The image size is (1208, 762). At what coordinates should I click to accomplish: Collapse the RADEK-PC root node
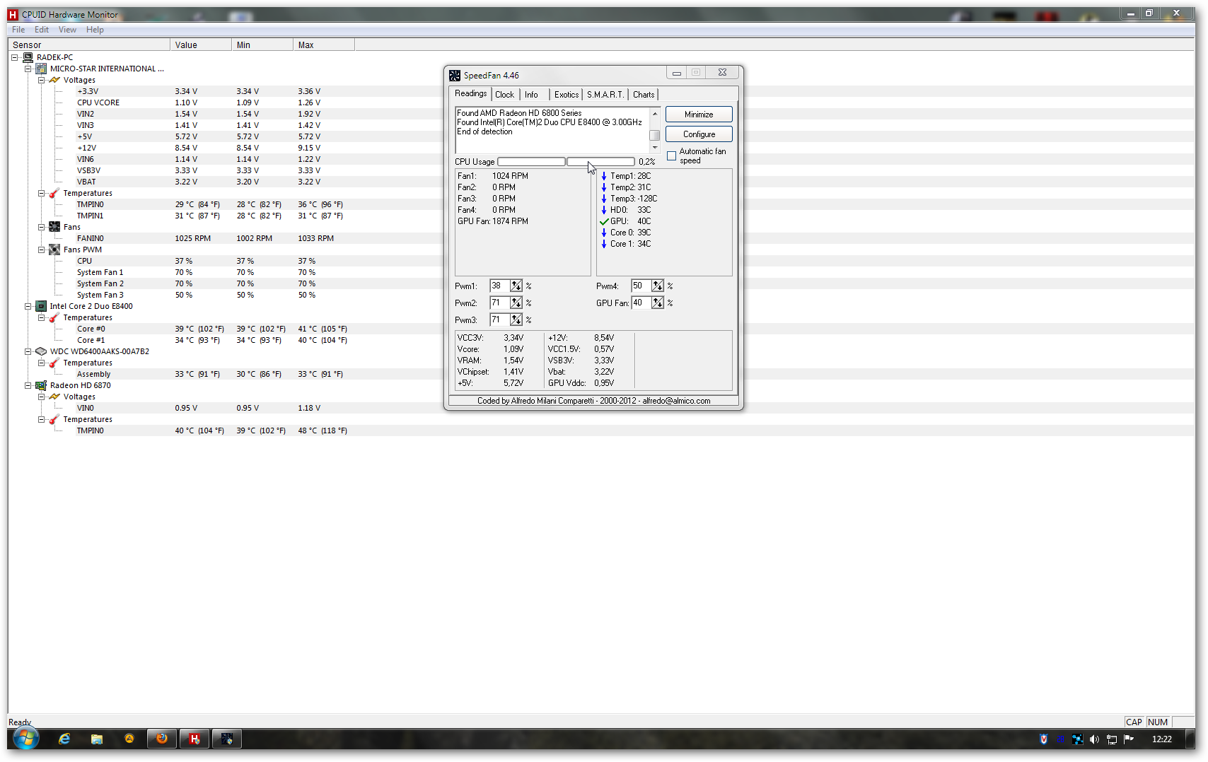14,57
